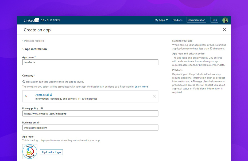Click the JomSocial app logo thumbnail

pos(30,151)
